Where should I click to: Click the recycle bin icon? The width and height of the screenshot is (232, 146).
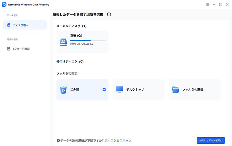(x=63, y=90)
